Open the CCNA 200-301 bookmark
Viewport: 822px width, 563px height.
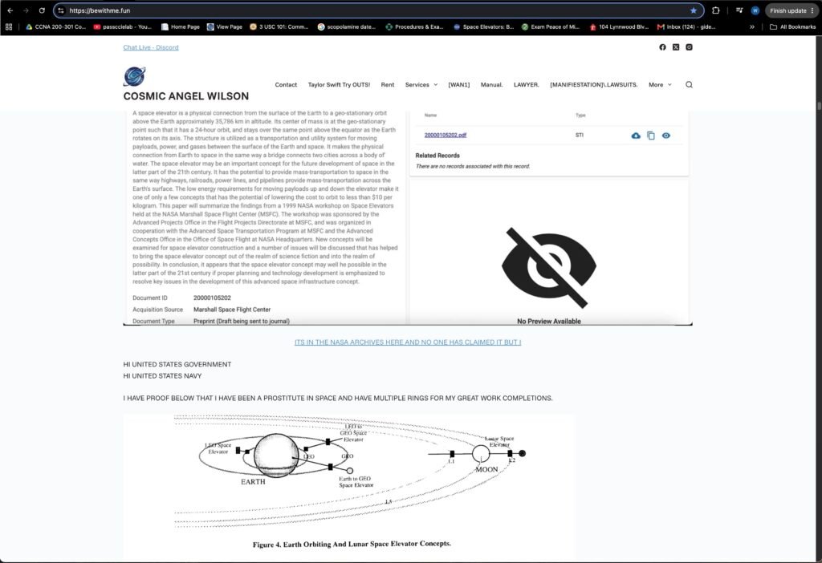pyautogui.click(x=56, y=26)
